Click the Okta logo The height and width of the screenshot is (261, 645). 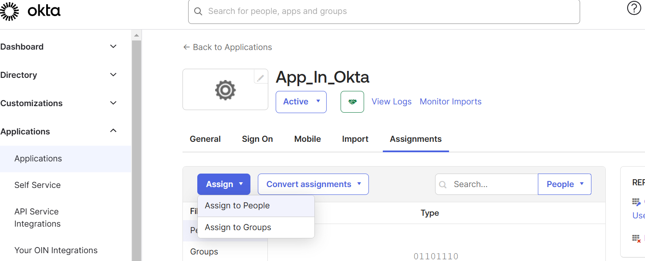(30, 11)
